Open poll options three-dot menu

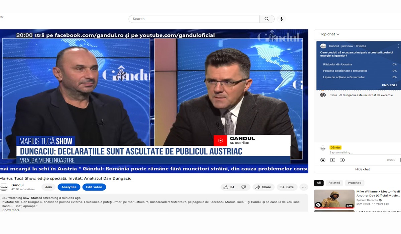click(x=398, y=46)
